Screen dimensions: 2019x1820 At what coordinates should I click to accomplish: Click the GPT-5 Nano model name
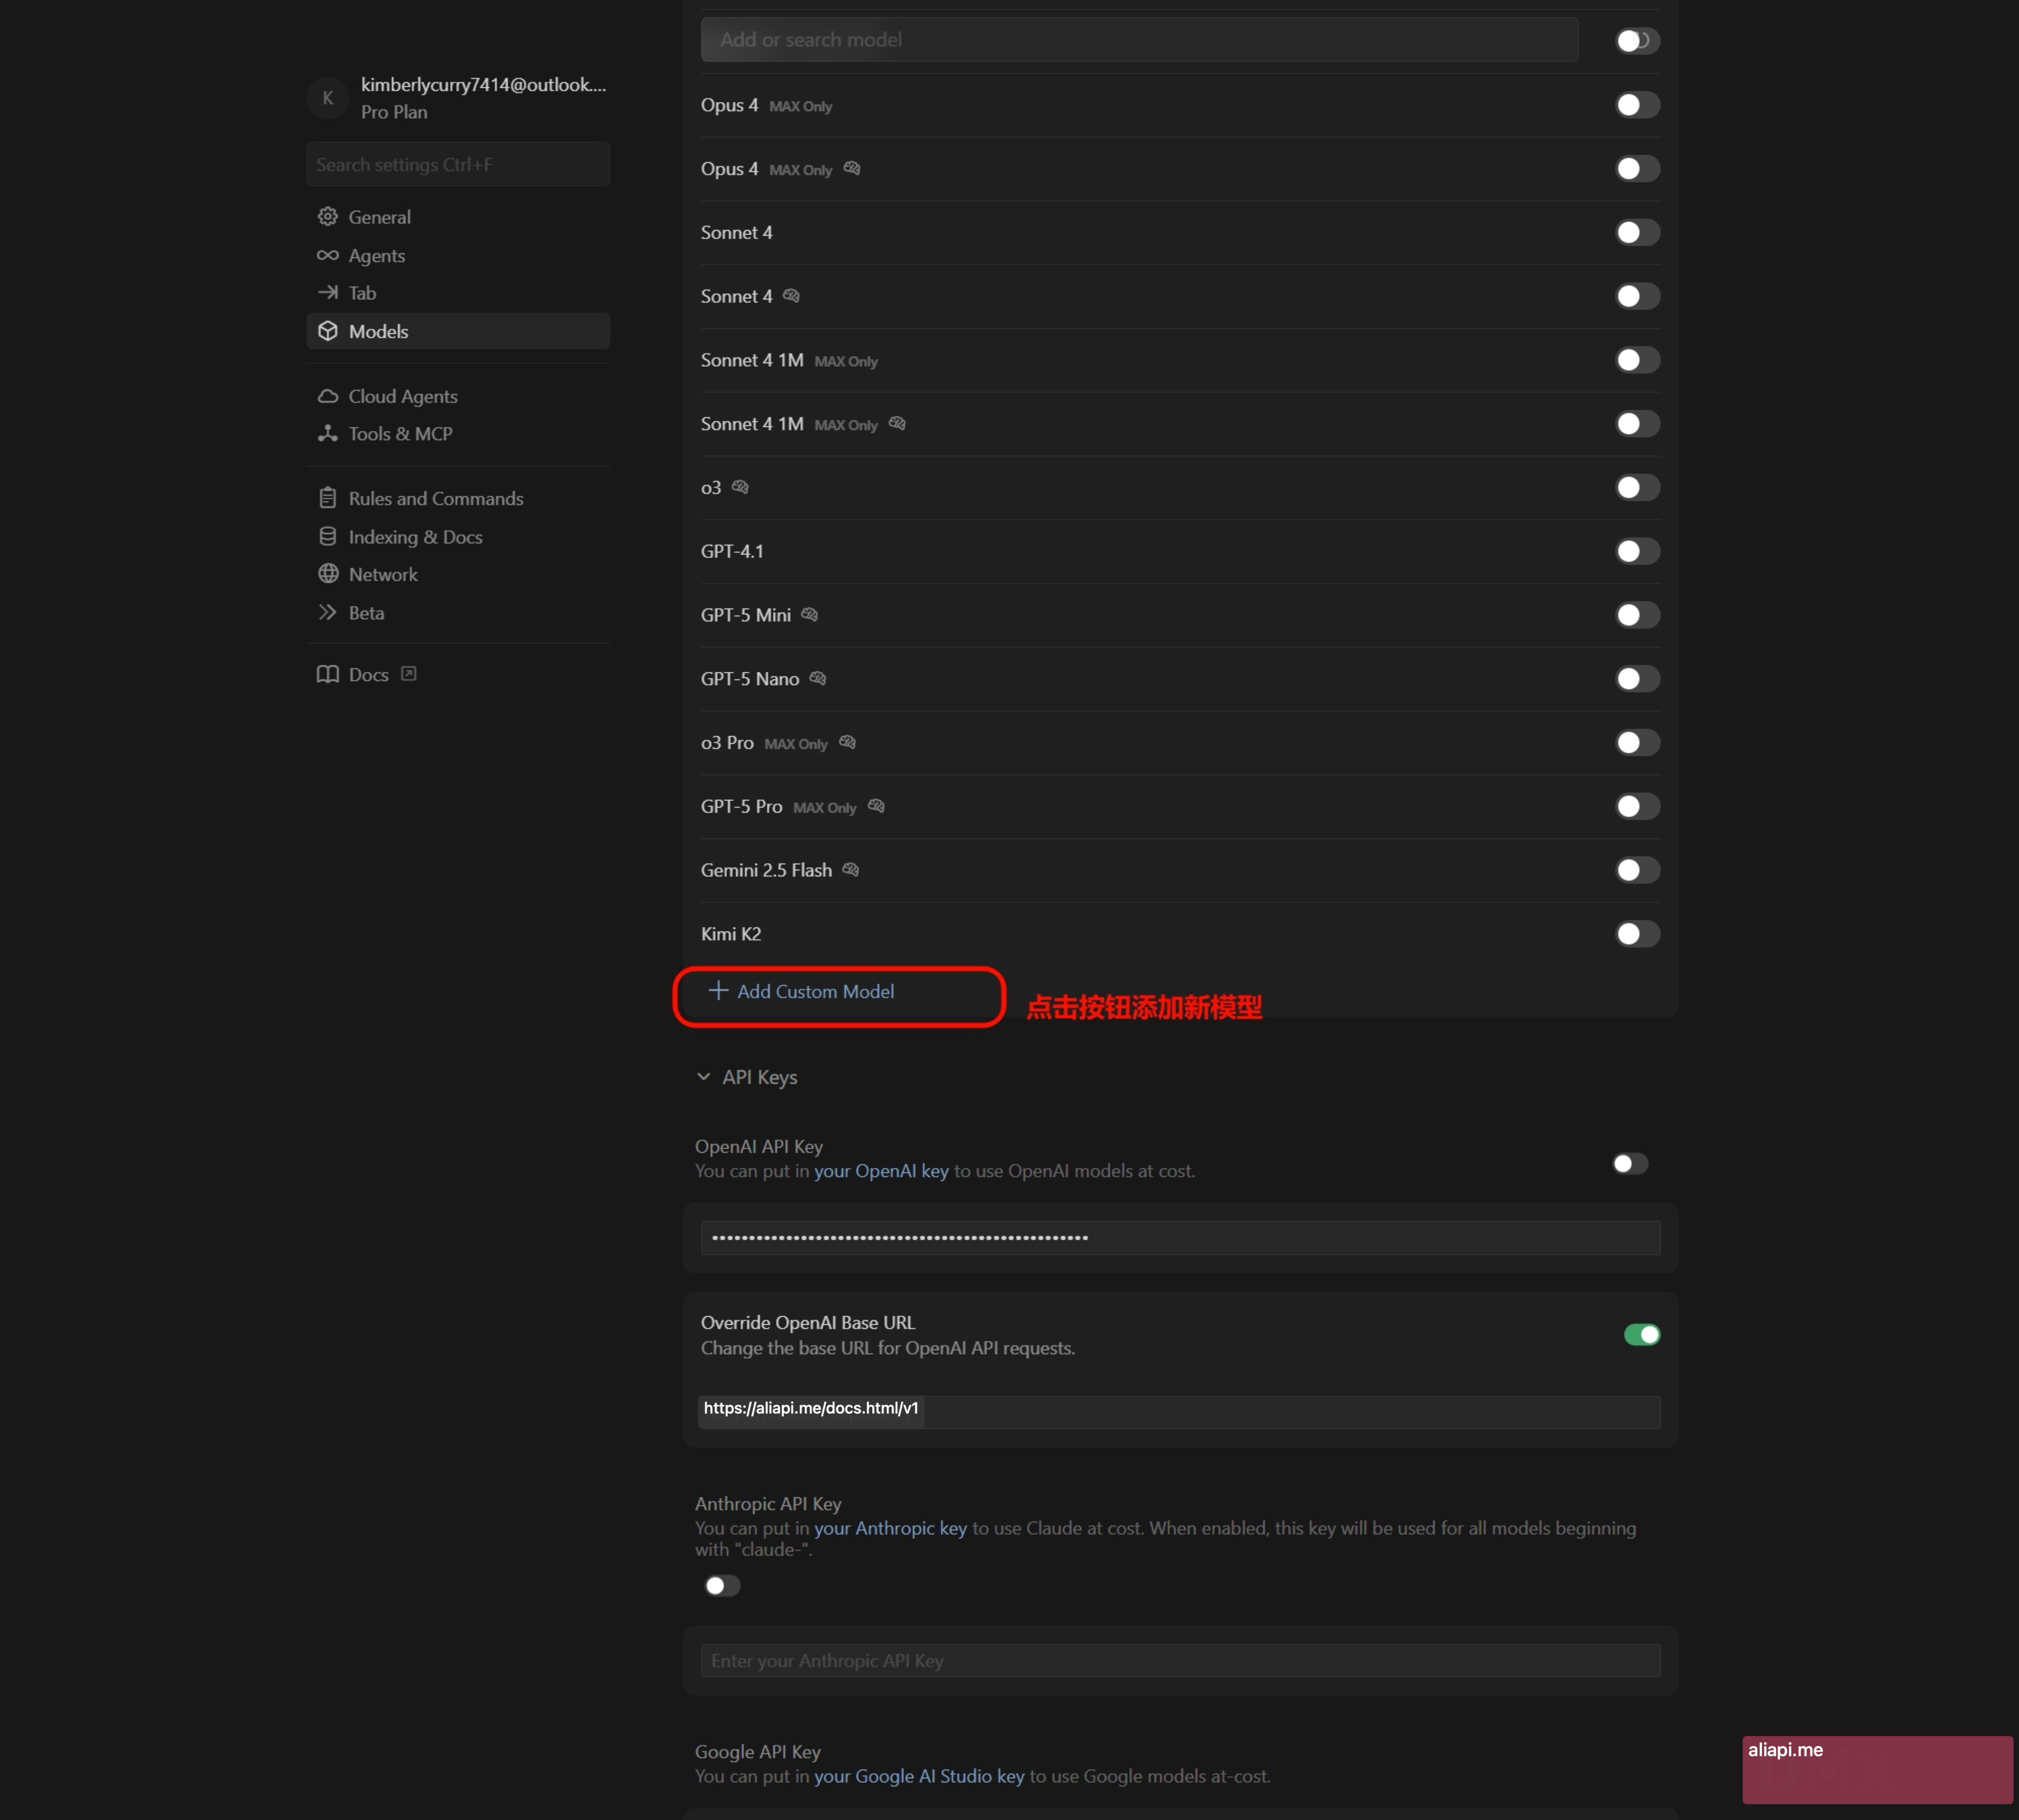(x=750, y=679)
